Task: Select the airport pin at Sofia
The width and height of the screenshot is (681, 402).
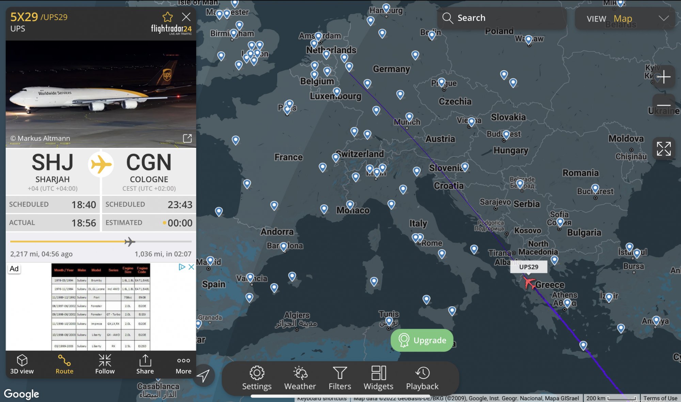Action: [560, 222]
